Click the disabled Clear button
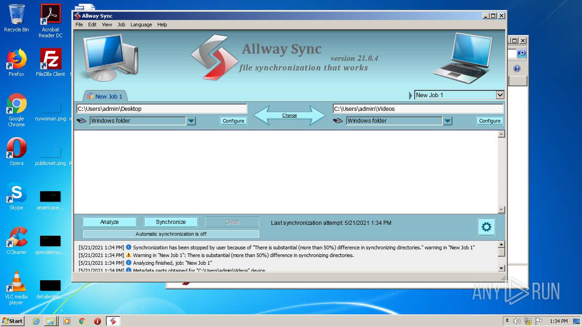The image size is (582, 327). click(x=232, y=222)
